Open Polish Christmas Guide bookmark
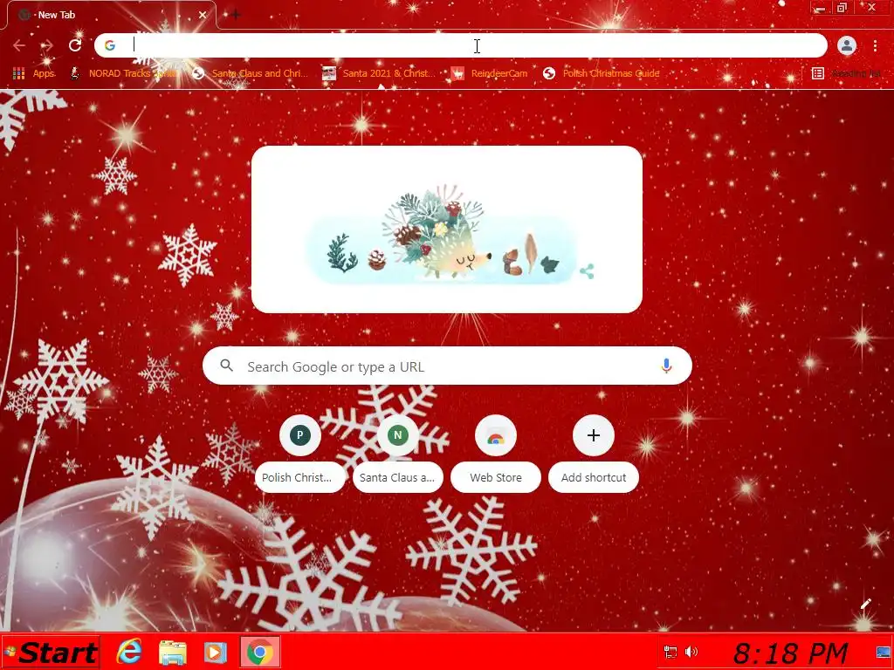The width and height of the screenshot is (894, 670). tap(601, 73)
